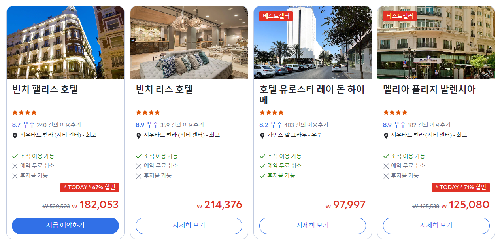The image size is (500, 245).
Task: View 빈치 팰리스 호텔 exterior photo
Action: (x=66, y=42)
